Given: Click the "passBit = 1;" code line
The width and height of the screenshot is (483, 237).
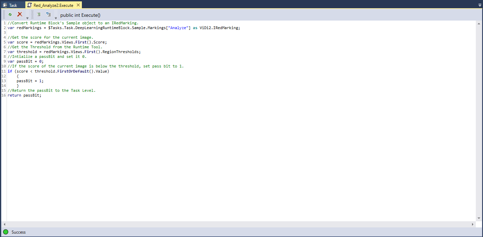Looking at the screenshot, I should coord(30,81).
